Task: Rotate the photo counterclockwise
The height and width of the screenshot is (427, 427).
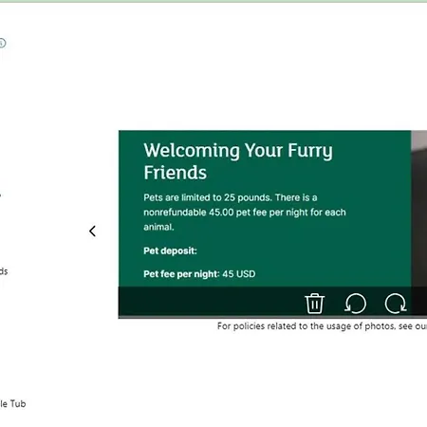Action: click(355, 304)
